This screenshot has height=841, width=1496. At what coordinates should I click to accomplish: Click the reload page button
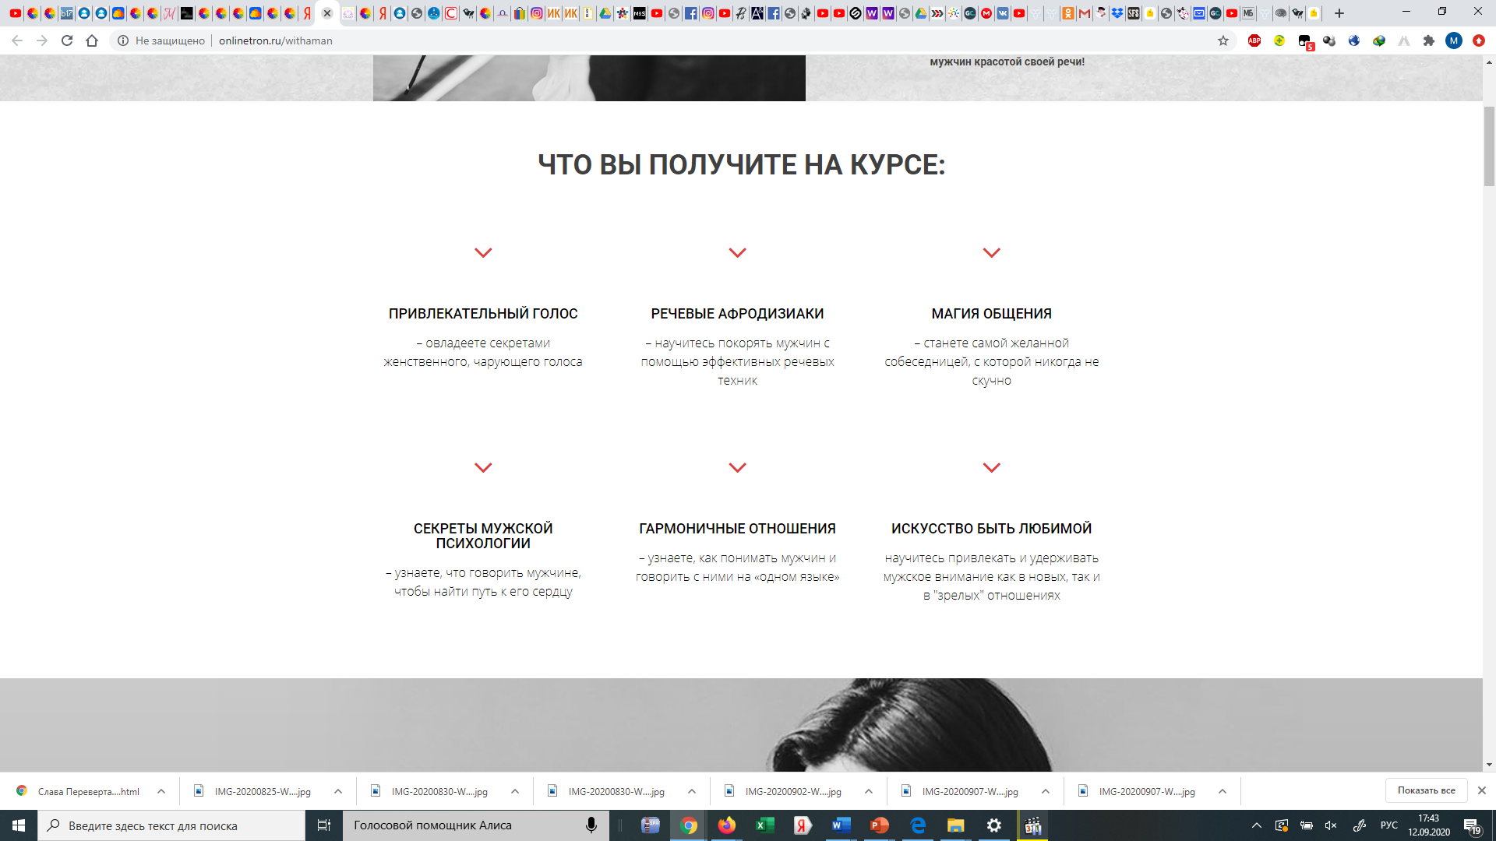[x=67, y=40]
